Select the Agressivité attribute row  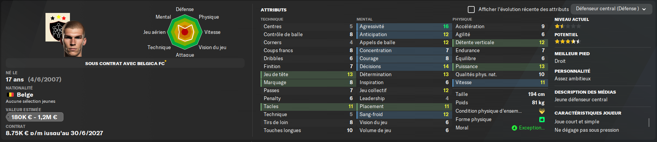404,27
